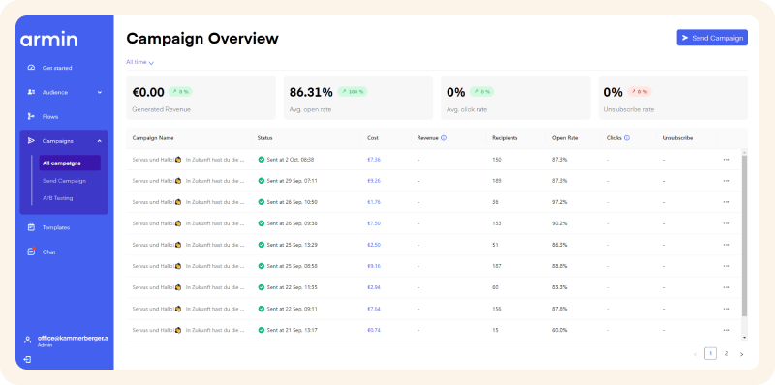Click cost €7.36 link
Viewport: 775px width, 385px height.
tap(374, 160)
